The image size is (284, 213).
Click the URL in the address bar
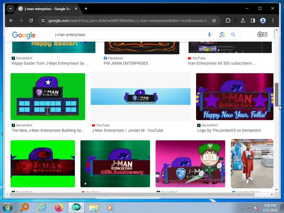click(129, 21)
